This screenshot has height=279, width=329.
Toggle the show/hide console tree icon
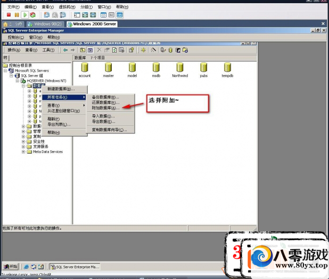[x=90, y=50]
